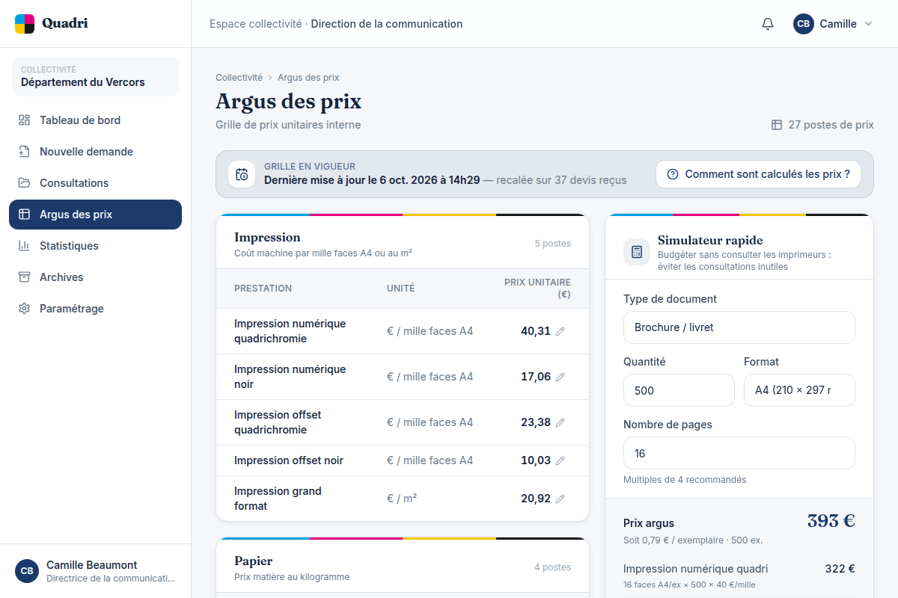Edit price of Impression numérique quadrichromie
This screenshot has height=598, width=898.
click(x=561, y=331)
